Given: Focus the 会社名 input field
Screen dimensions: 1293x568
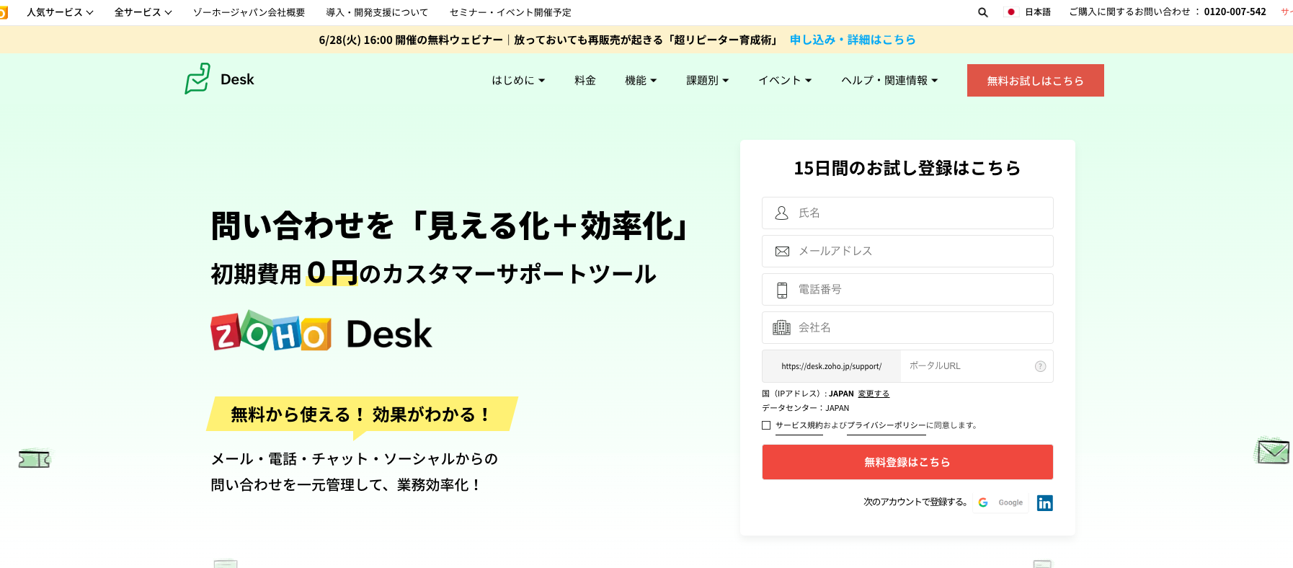Looking at the screenshot, I should pos(907,327).
